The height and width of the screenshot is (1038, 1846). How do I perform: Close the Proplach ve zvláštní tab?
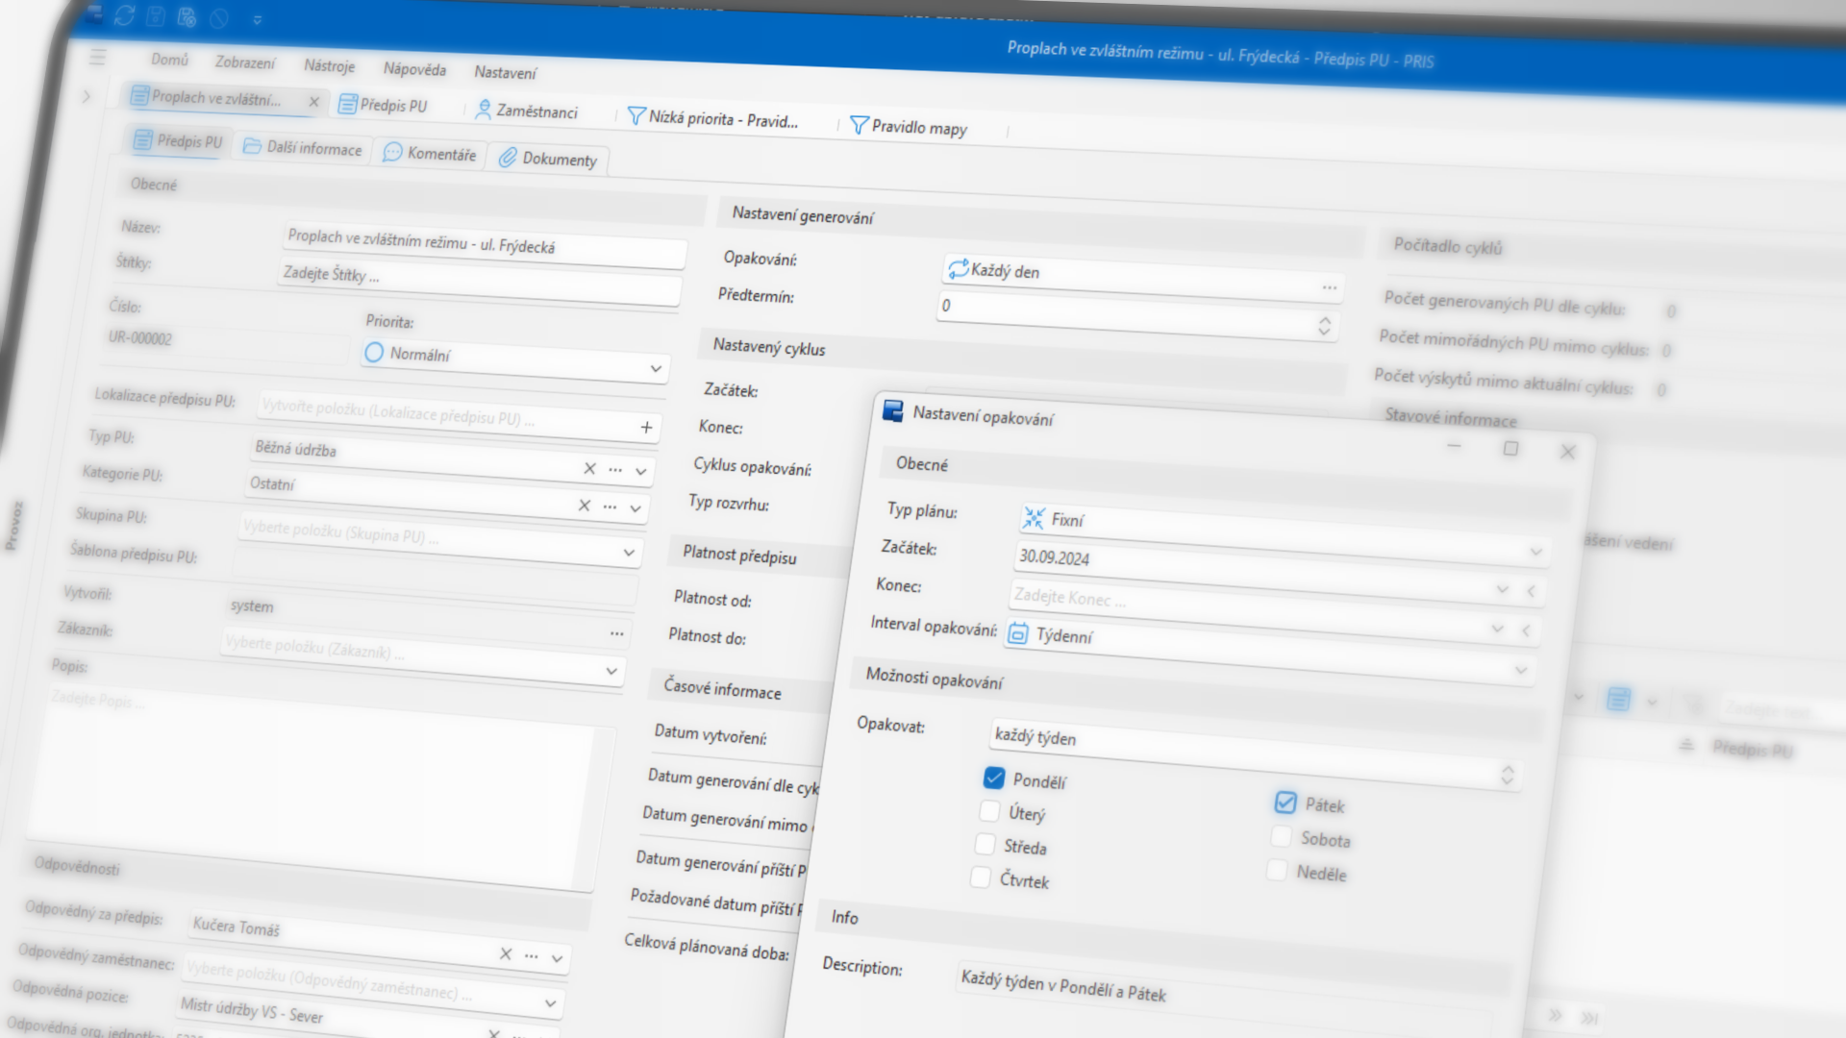pyautogui.click(x=313, y=101)
